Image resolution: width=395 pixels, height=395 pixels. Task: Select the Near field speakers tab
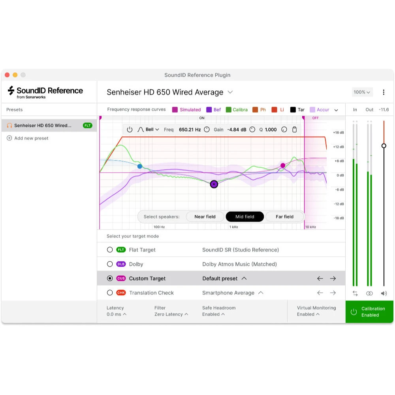tap(205, 216)
